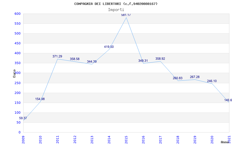Click the x-axis year 2011
The image size is (232, 145).
coord(58,139)
